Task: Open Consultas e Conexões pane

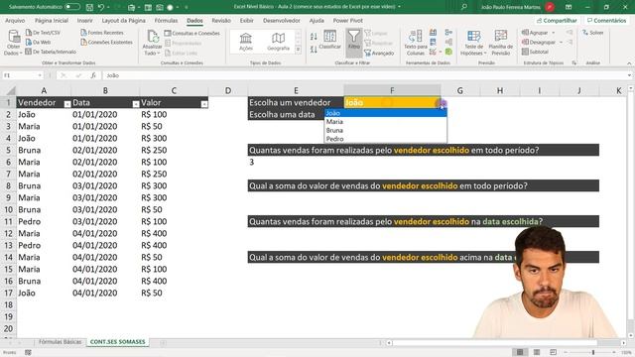Action: 192,33
